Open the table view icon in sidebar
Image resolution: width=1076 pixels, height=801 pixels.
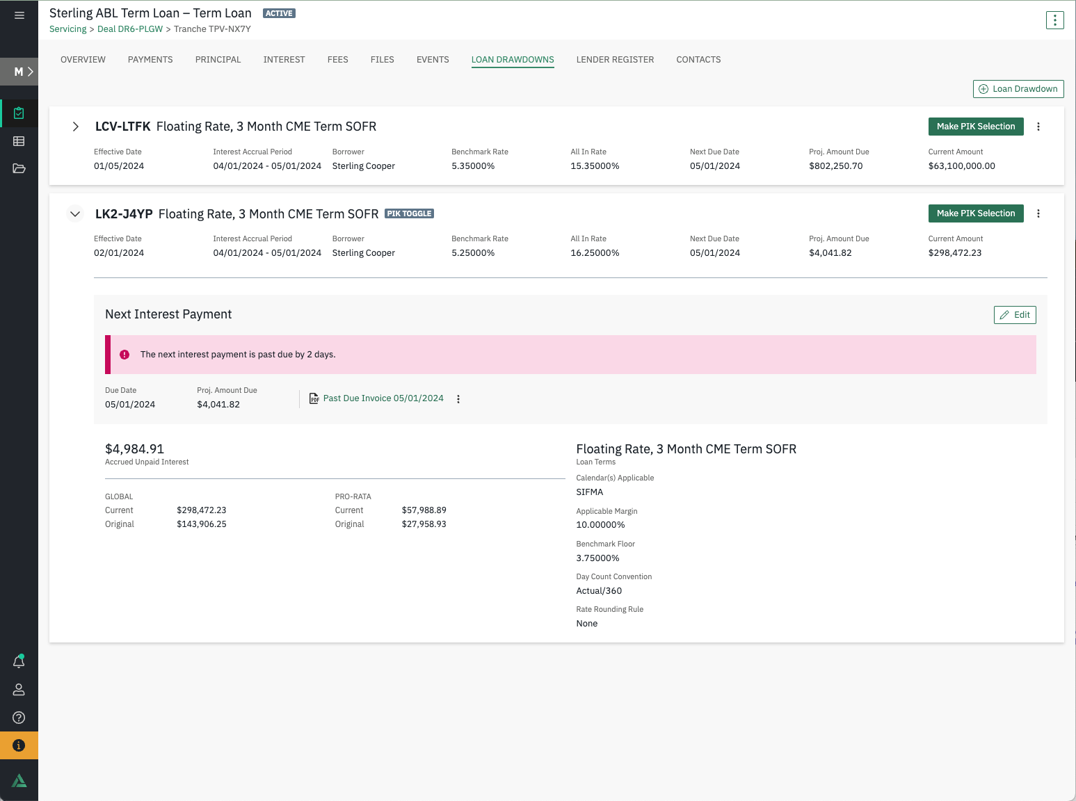[19, 141]
